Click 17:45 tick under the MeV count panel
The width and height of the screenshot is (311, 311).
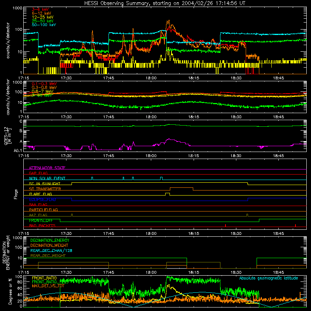108,117
